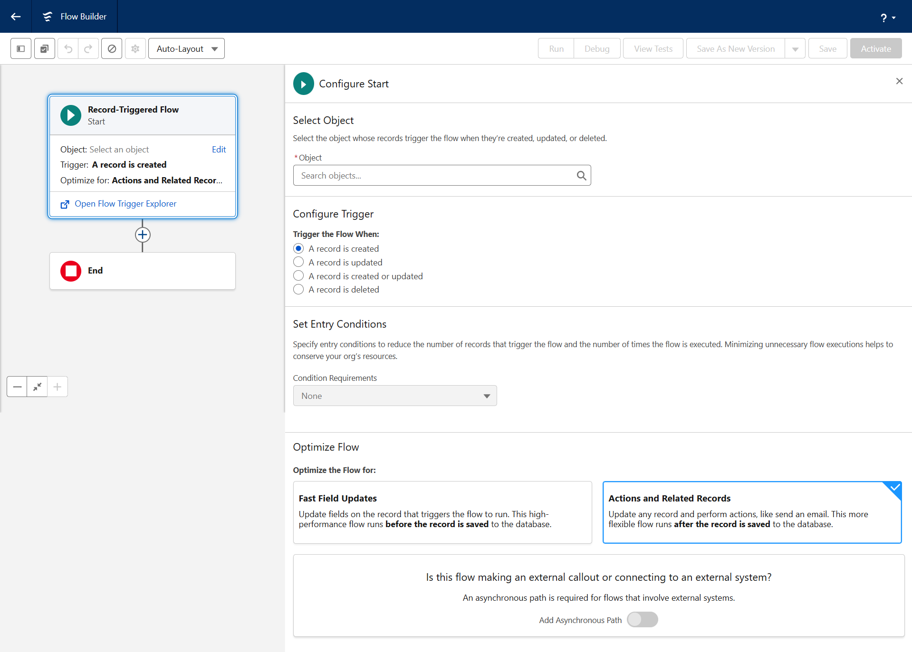Screen dimensions: 912x652
Task: Click the red End element icon
Action: pos(71,271)
